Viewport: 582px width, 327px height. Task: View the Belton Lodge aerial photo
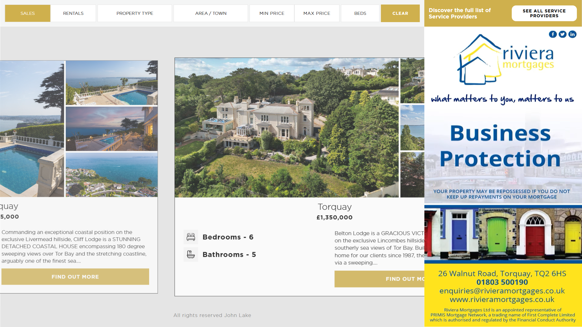[286, 127]
